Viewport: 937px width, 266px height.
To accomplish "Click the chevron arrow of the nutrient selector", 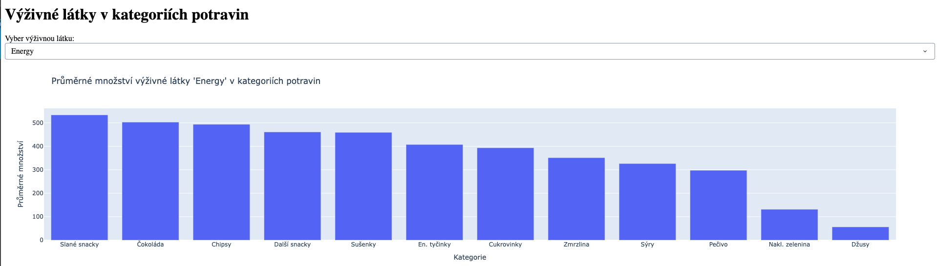I will coord(924,51).
